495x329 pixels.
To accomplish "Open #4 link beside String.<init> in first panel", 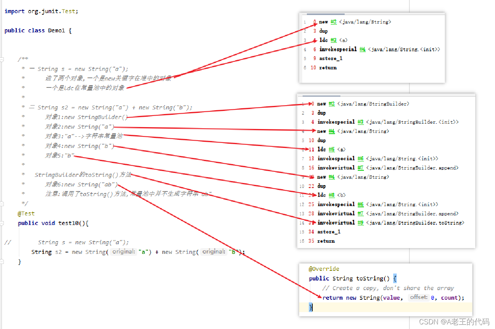I will pyautogui.click(x=362, y=49).
